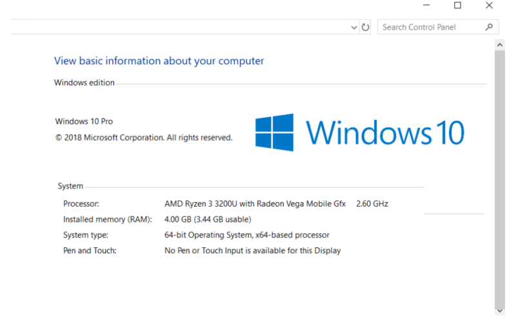Click the refresh icon beside address bar
This screenshot has height=322, width=516.
point(365,27)
